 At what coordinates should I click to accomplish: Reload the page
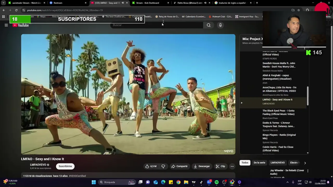tap(16, 10)
